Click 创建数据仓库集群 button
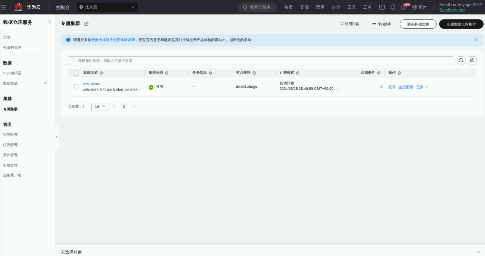 (461, 24)
